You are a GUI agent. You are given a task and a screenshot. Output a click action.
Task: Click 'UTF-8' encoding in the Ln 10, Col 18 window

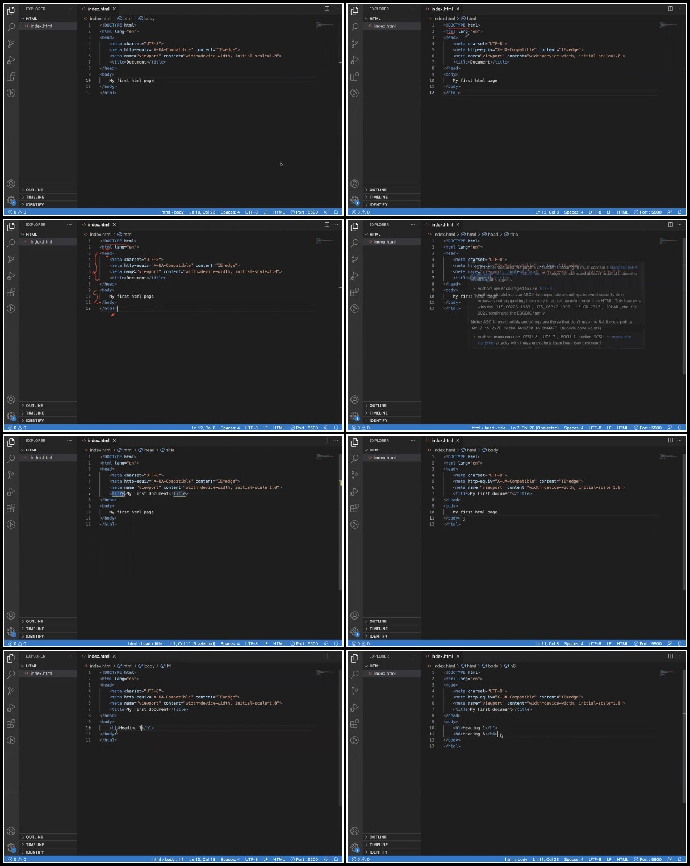(251, 859)
